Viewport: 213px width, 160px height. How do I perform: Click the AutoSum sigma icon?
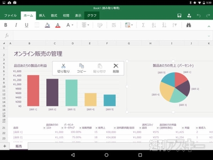pos(143,25)
